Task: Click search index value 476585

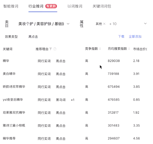Action: click(x=114, y=99)
